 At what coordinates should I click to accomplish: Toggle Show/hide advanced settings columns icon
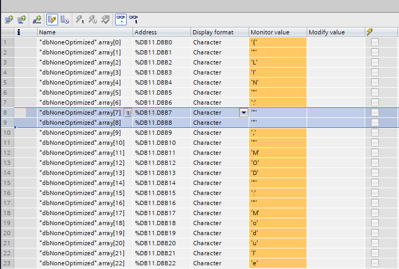(64, 20)
